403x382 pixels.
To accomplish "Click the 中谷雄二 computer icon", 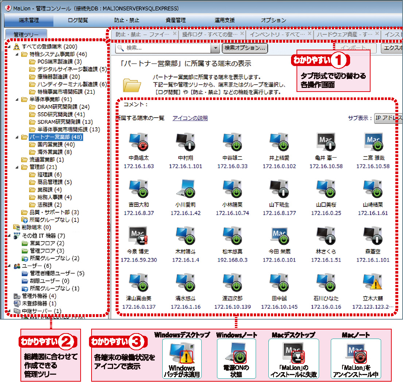I will [x=232, y=142].
